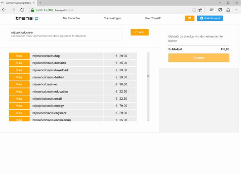Viewport: 241px width, 175px height.
Task: Click the transip.nl address bar URL
Action: click(x=64, y=10)
